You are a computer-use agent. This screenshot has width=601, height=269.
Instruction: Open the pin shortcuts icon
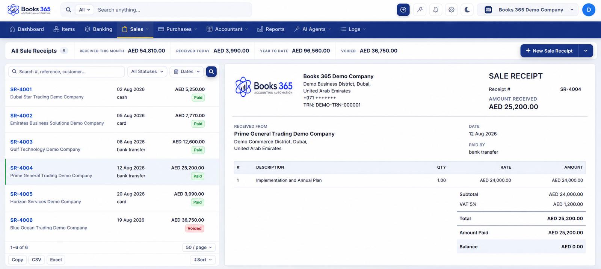coord(420,10)
